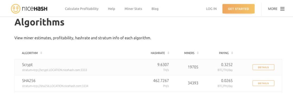The image size is (293, 98).
Task: Sort by Algorithm column arrows
Action: click(x=41, y=53)
